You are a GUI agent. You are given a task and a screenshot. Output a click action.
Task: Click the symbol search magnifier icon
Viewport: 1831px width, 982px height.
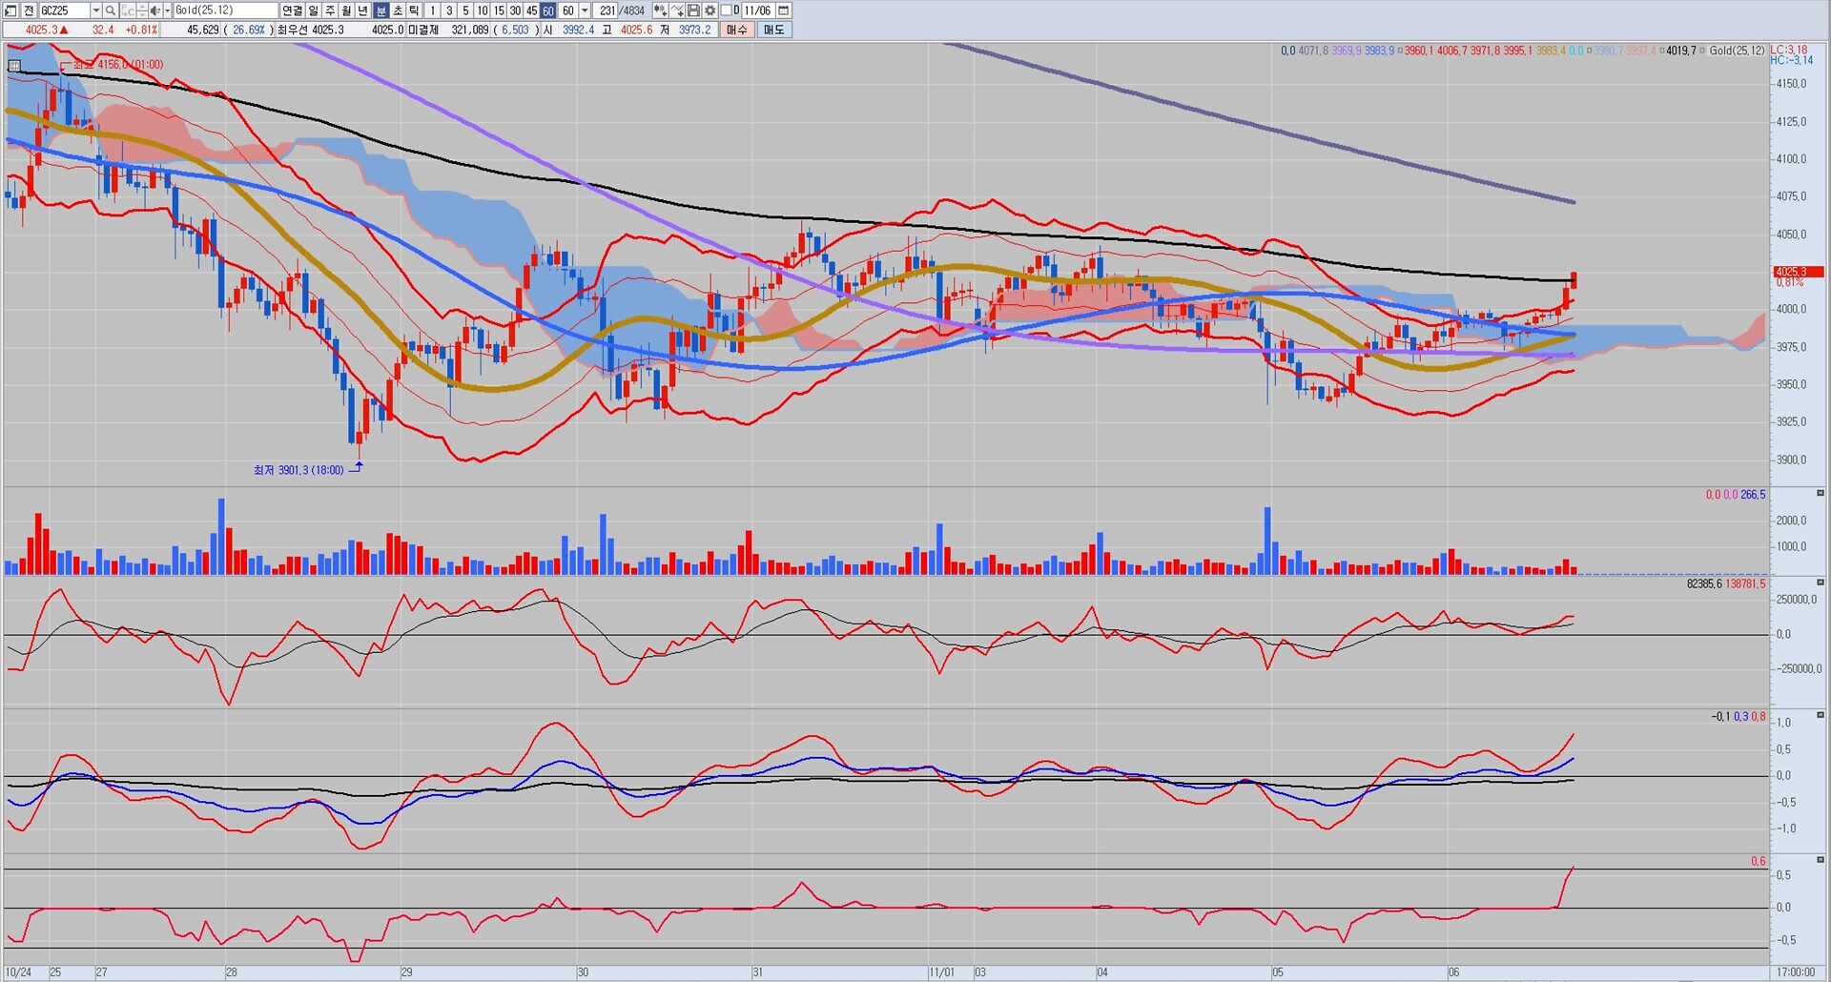pyautogui.click(x=111, y=10)
